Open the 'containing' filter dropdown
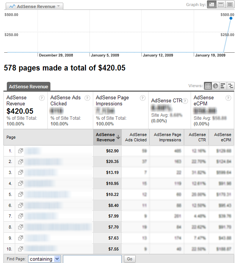The width and height of the screenshot is (235, 263). pyautogui.click(x=44, y=259)
